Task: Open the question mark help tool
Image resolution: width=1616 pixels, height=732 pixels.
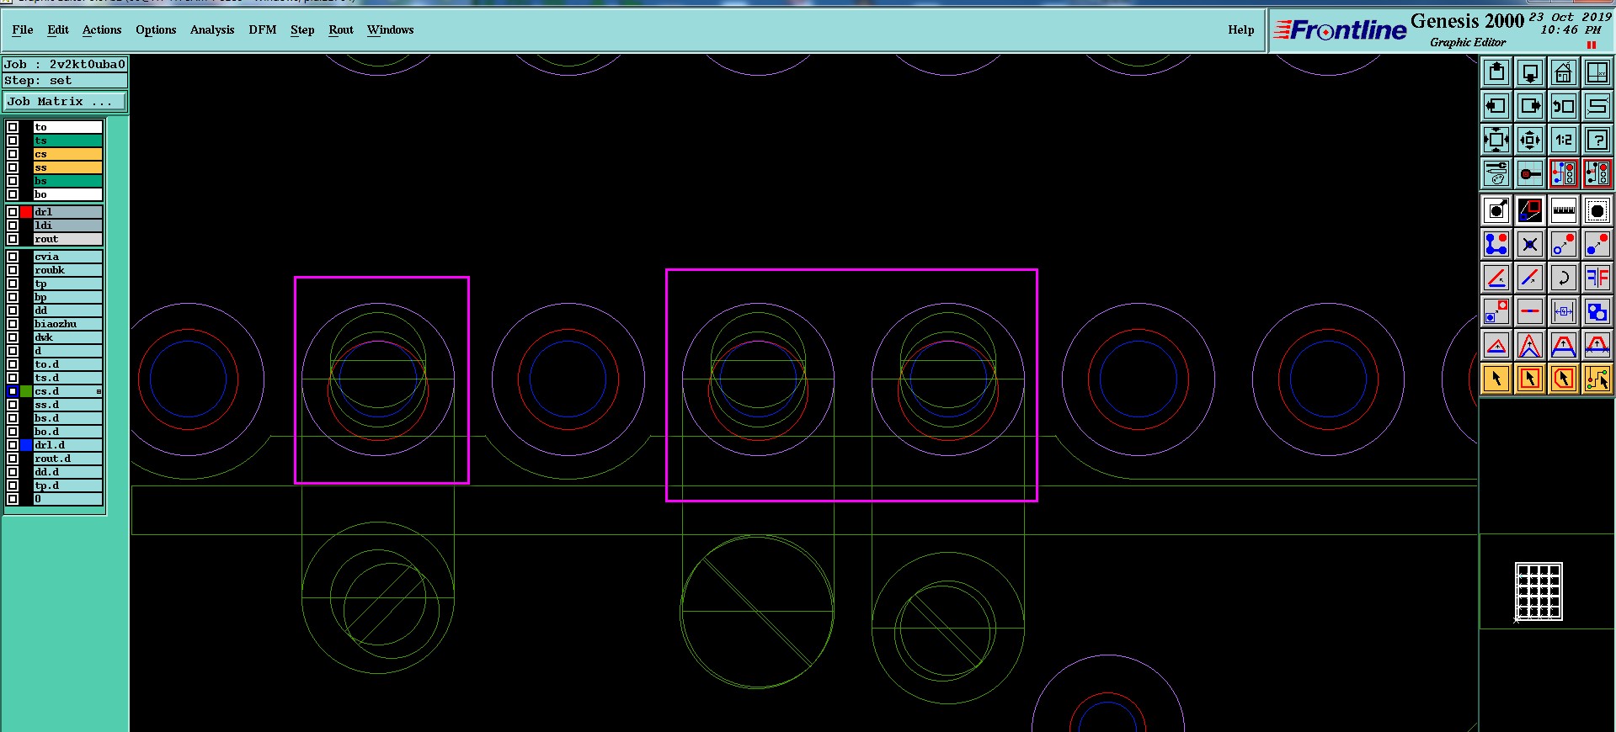Action: (1597, 140)
